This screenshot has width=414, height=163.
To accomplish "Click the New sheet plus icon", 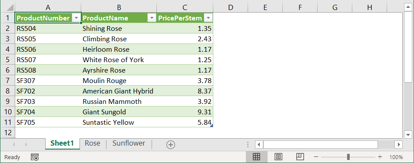I will 171,144.
